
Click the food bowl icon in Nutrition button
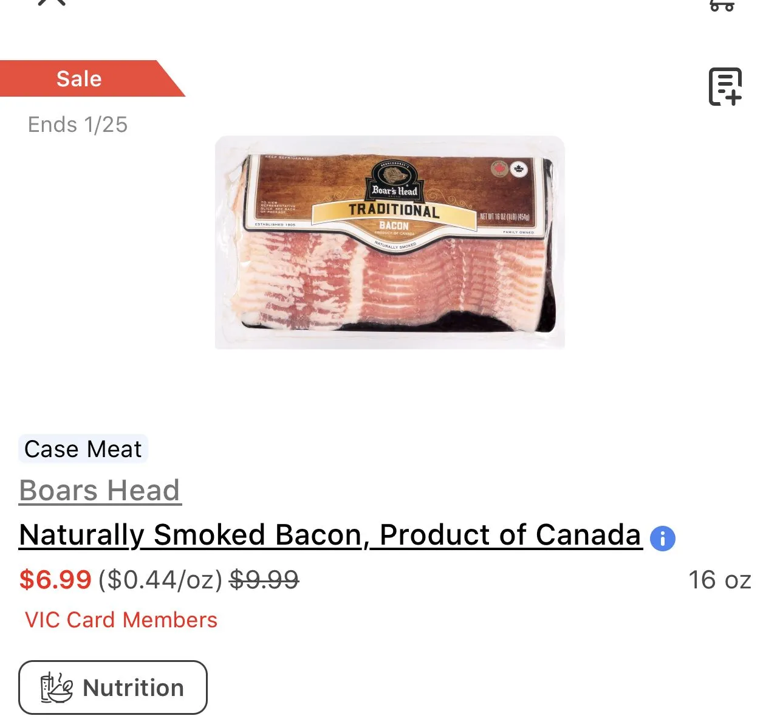[x=56, y=688]
